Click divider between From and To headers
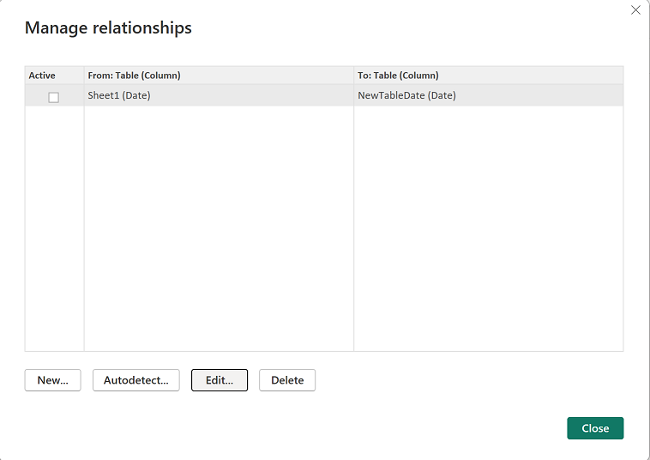This screenshot has width=650, height=460. click(x=354, y=76)
